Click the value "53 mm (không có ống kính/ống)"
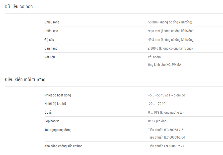Image resolution: width=223 pixels, height=155 pixels. [x=170, y=22]
